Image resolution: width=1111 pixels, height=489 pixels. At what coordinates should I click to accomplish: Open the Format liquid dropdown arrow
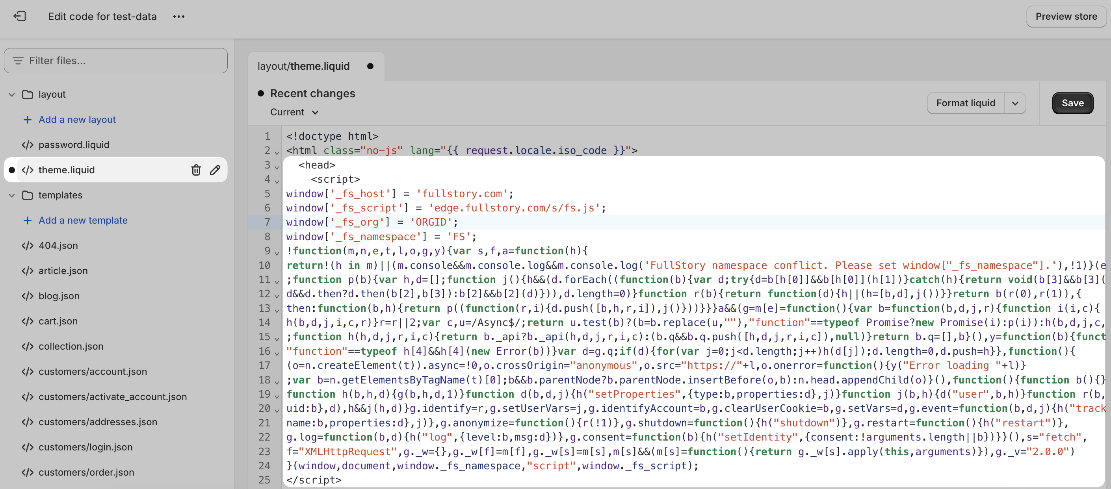coord(1015,104)
